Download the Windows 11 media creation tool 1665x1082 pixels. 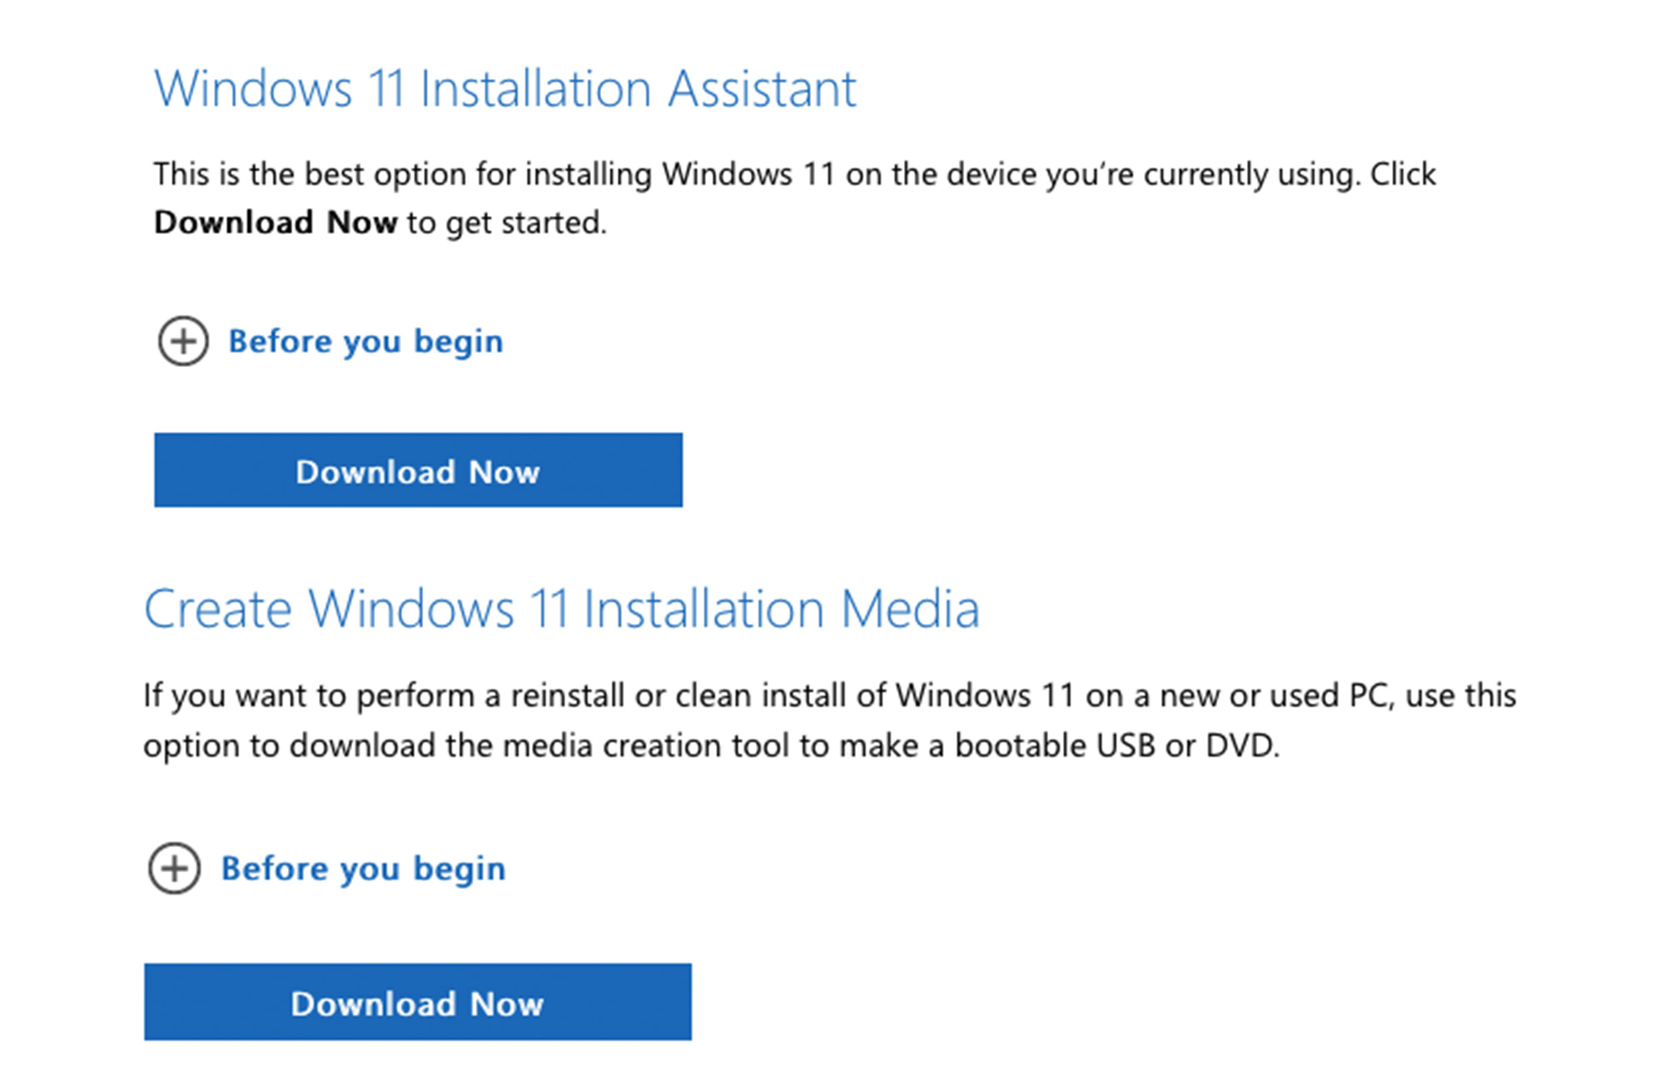point(417,1002)
